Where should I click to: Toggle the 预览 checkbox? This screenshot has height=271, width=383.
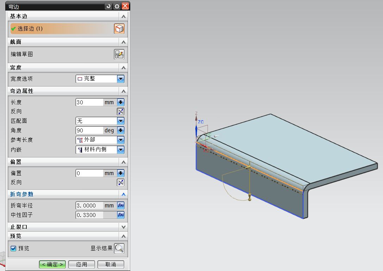[13, 248]
